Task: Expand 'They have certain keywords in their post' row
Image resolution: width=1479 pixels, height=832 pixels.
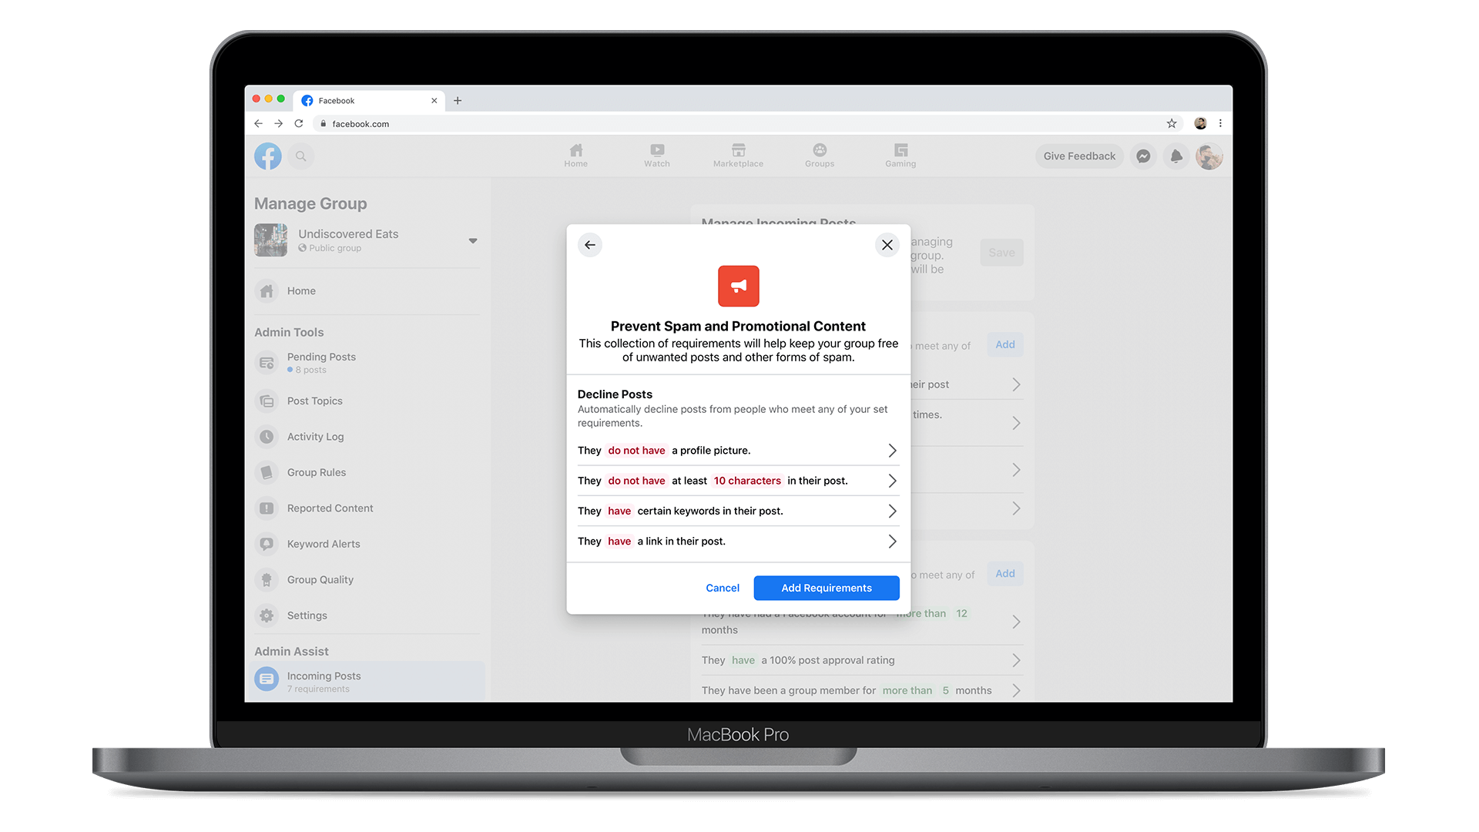Action: [890, 510]
